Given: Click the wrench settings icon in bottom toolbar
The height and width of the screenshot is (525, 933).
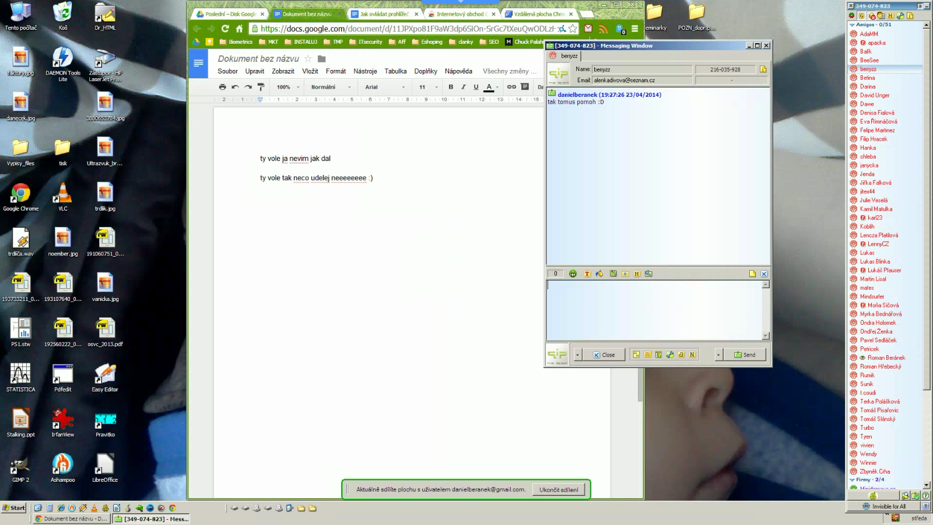Looking at the screenshot, I should (670, 355).
